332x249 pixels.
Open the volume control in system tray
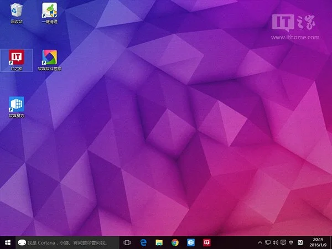click(x=276, y=242)
